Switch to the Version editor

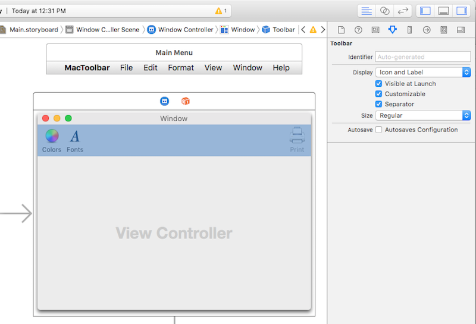pyautogui.click(x=403, y=11)
